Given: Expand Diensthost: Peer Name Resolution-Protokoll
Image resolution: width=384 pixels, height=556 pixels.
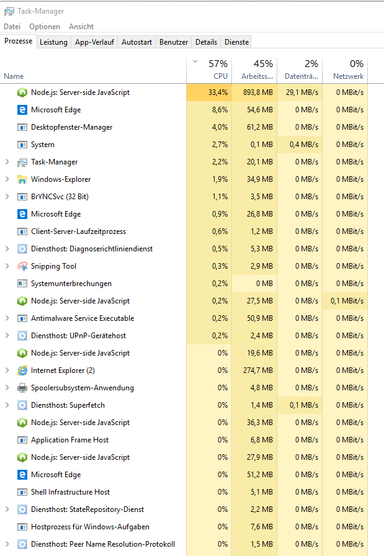Looking at the screenshot, I should [x=7, y=544].
